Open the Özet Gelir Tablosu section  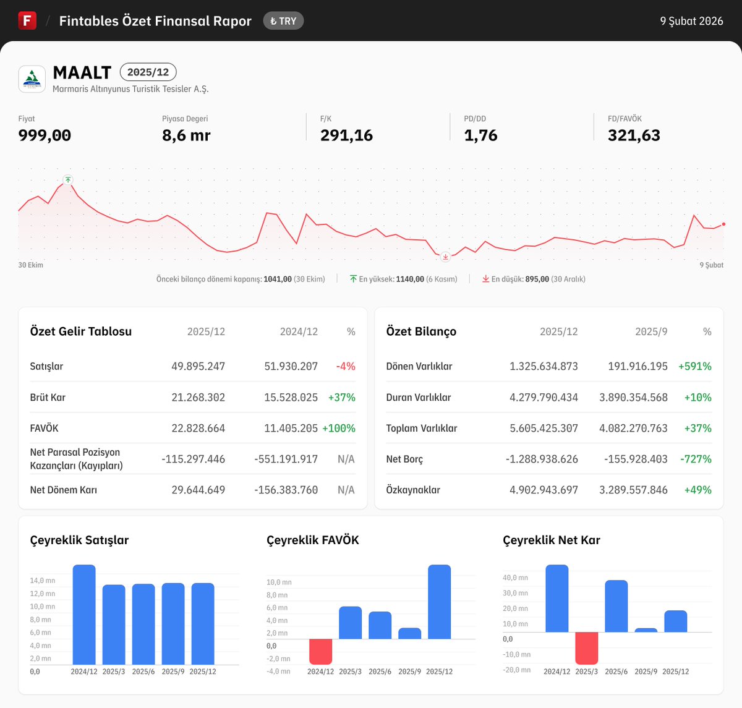click(80, 331)
